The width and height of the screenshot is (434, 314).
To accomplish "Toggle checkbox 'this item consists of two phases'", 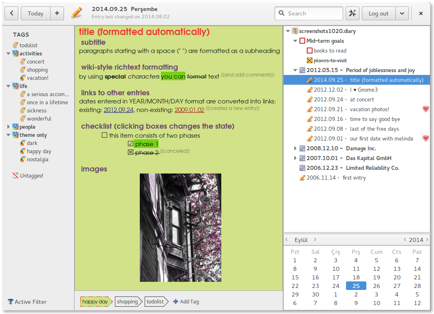I will (x=104, y=135).
